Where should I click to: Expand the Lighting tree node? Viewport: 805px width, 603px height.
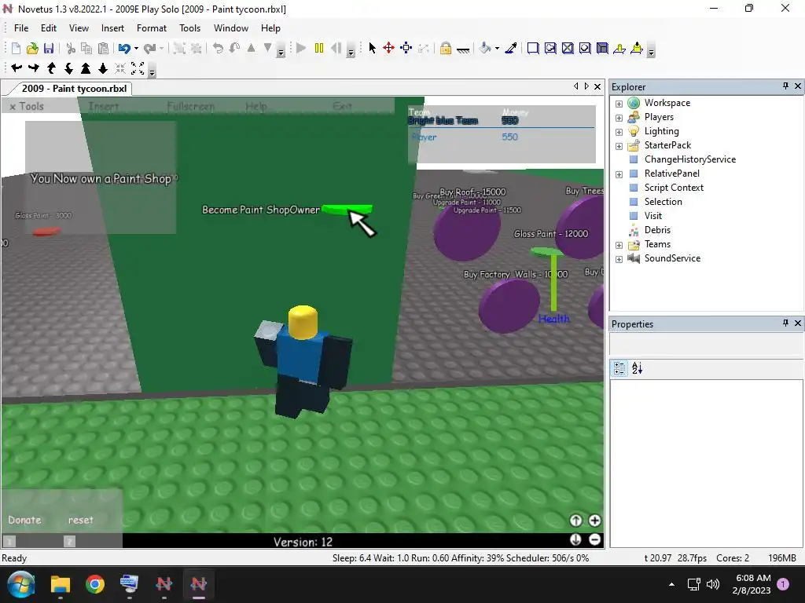coord(619,132)
